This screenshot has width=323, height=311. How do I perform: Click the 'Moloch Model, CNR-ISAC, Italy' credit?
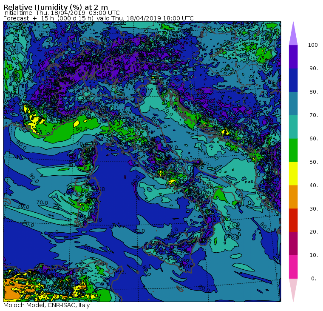[47, 305]
